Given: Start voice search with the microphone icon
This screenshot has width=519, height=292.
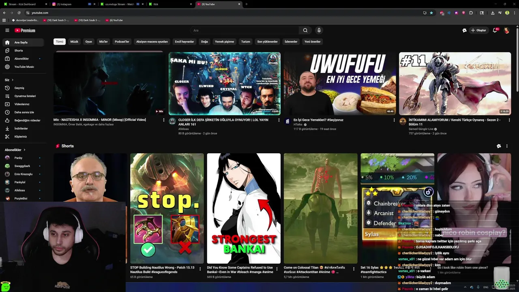Looking at the screenshot, I should click(x=319, y=30).
